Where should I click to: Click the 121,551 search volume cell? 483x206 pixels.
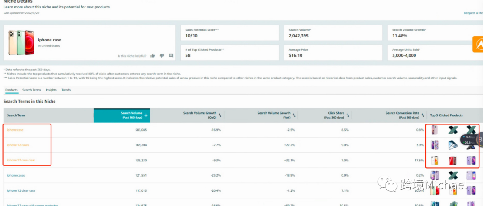click(140, 175)
